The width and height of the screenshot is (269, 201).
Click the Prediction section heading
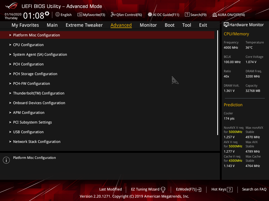click(x=233, y=105)
